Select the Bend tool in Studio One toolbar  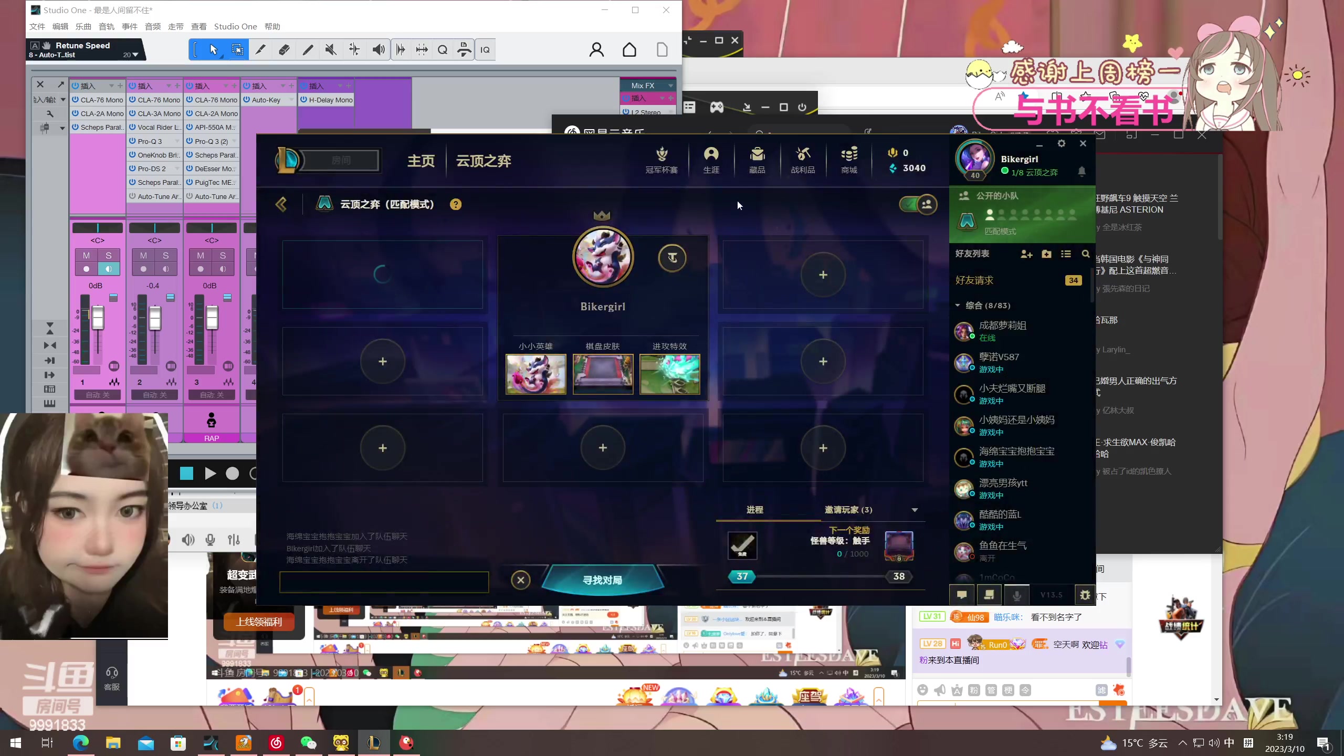click(x=354, y=50)
